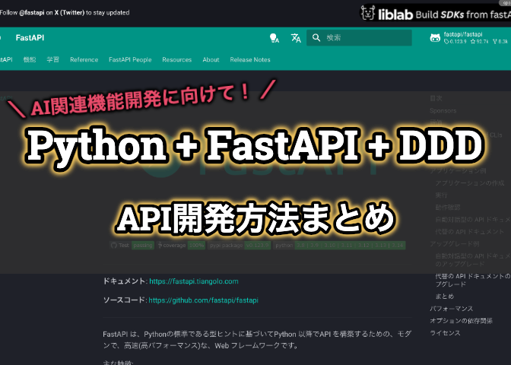Click the 学習 navigation tab
Viewport: 511px width, 365px height.
click(x=52, y=59)
